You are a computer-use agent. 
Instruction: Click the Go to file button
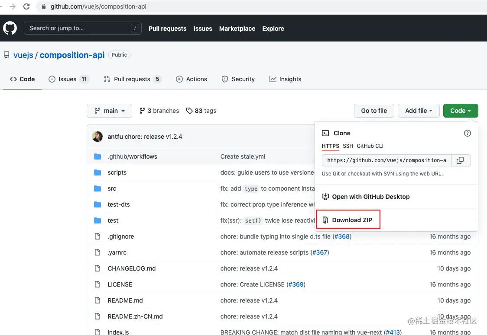coord(374,111)
